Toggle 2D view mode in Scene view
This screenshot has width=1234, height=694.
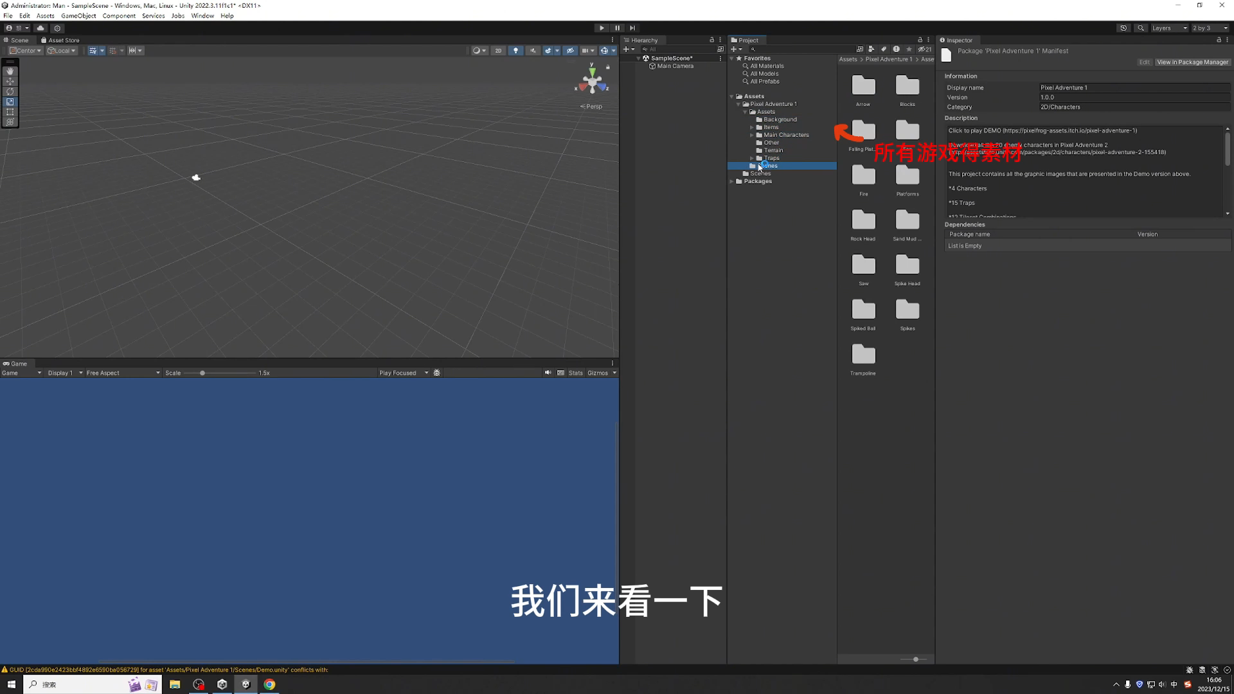tap(498, 50)
